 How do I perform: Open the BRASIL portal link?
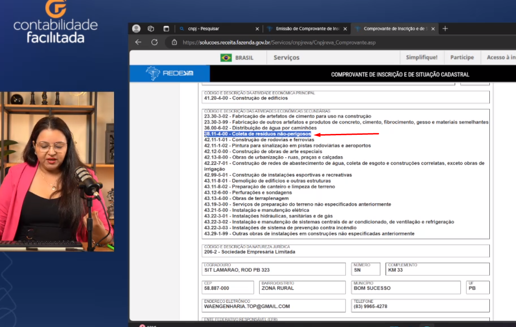244,57
